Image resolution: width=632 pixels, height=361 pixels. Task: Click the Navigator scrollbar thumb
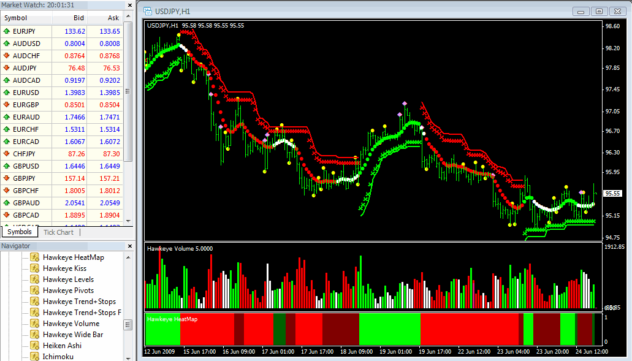[x=128, y=325]
